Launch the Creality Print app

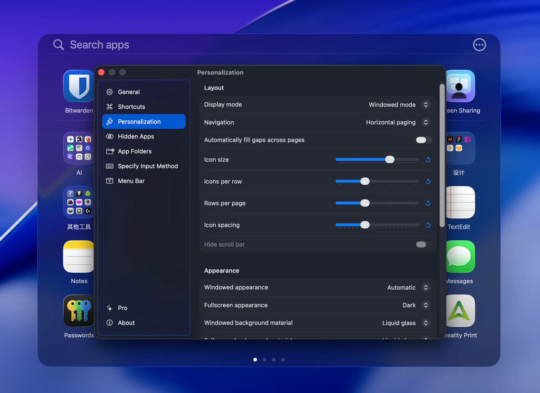tap(460, 311)
